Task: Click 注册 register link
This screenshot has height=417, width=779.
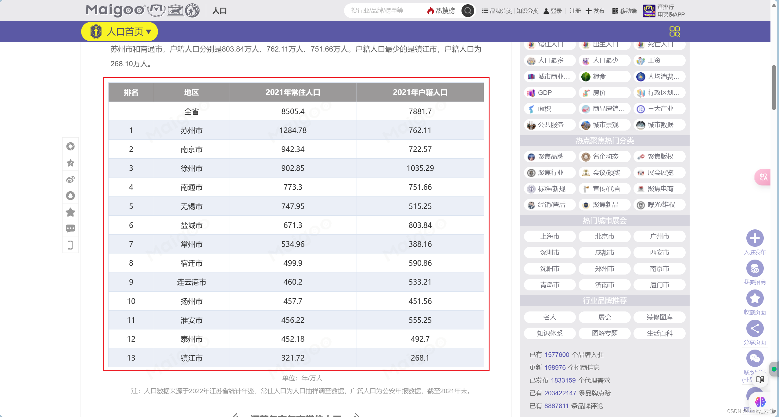Action: pos(575,11)
